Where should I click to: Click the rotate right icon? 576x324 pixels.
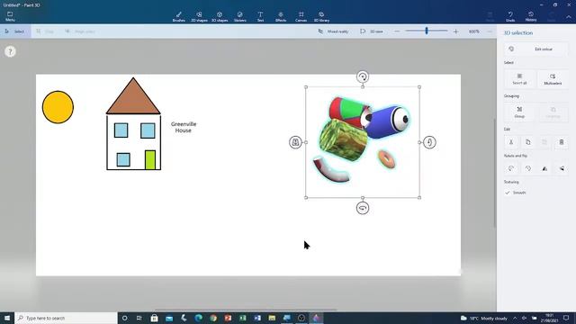[528, 168]
